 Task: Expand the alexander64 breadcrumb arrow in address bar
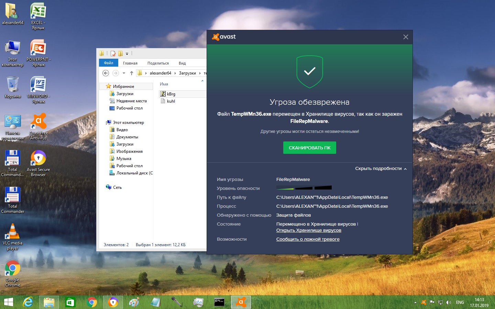(x=175, y=73)
